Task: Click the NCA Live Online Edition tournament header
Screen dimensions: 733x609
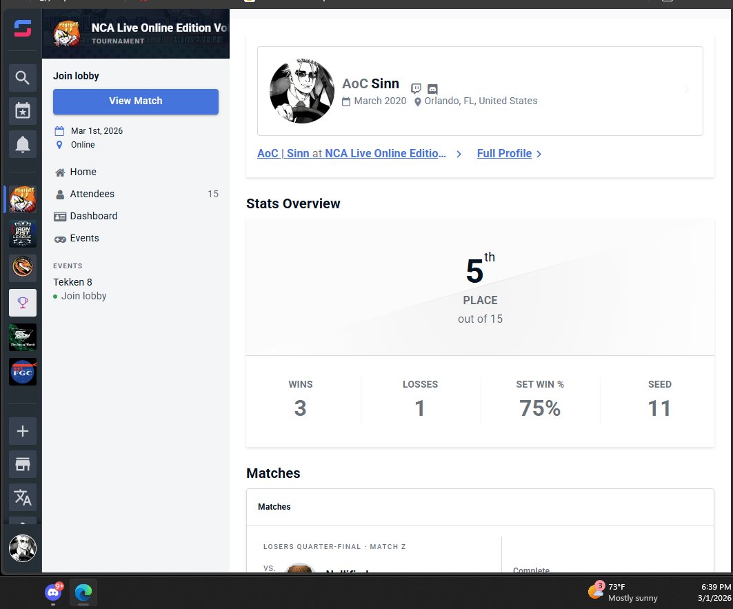Action: click(136, 34)
